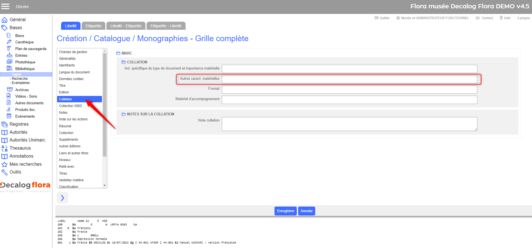The image size is (532, 248).
Task: Click into the Autres caract. matérielles field
Action: 349,79
